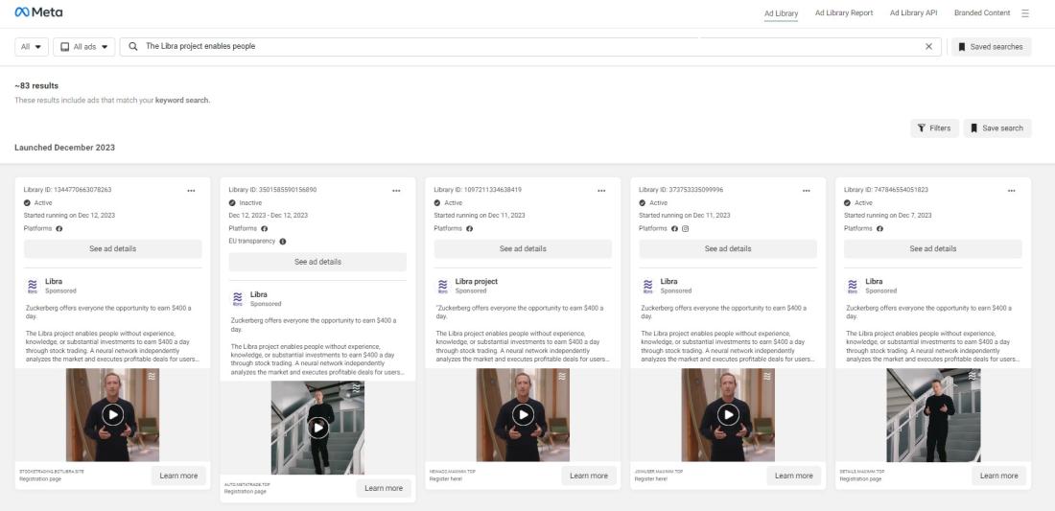Click Learn more on ad 373753335099996

[794, 476]
